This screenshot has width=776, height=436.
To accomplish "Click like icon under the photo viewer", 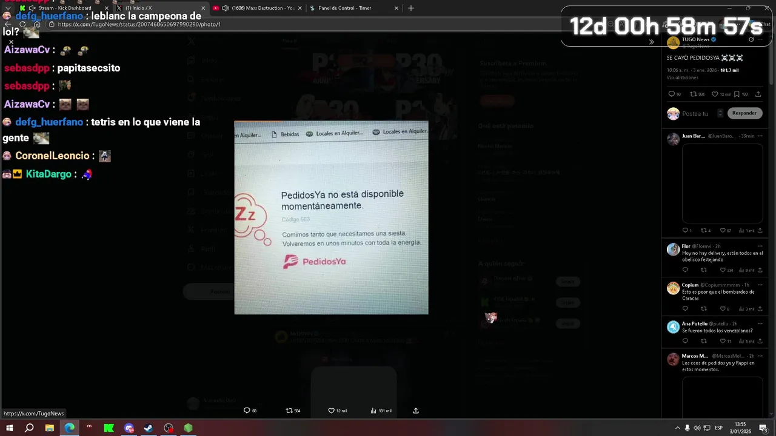I will click(331, 411).
